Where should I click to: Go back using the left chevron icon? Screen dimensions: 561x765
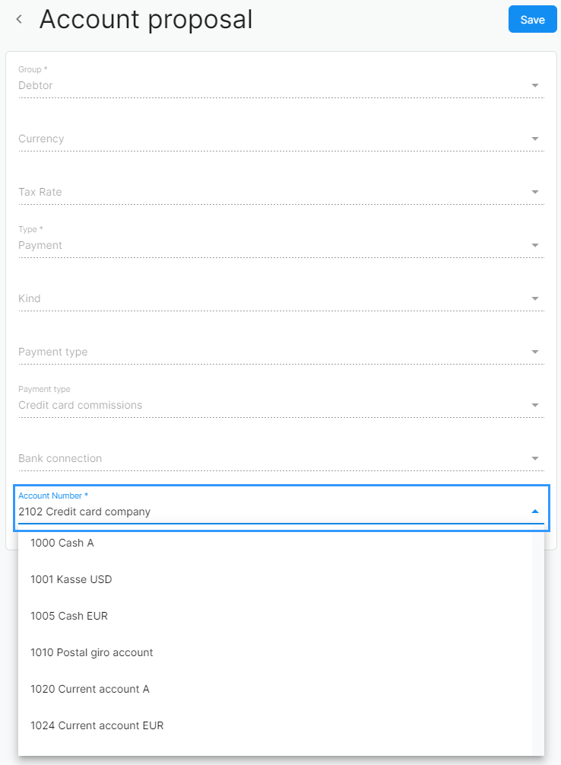pyautogui.click(x=19, y=20)
